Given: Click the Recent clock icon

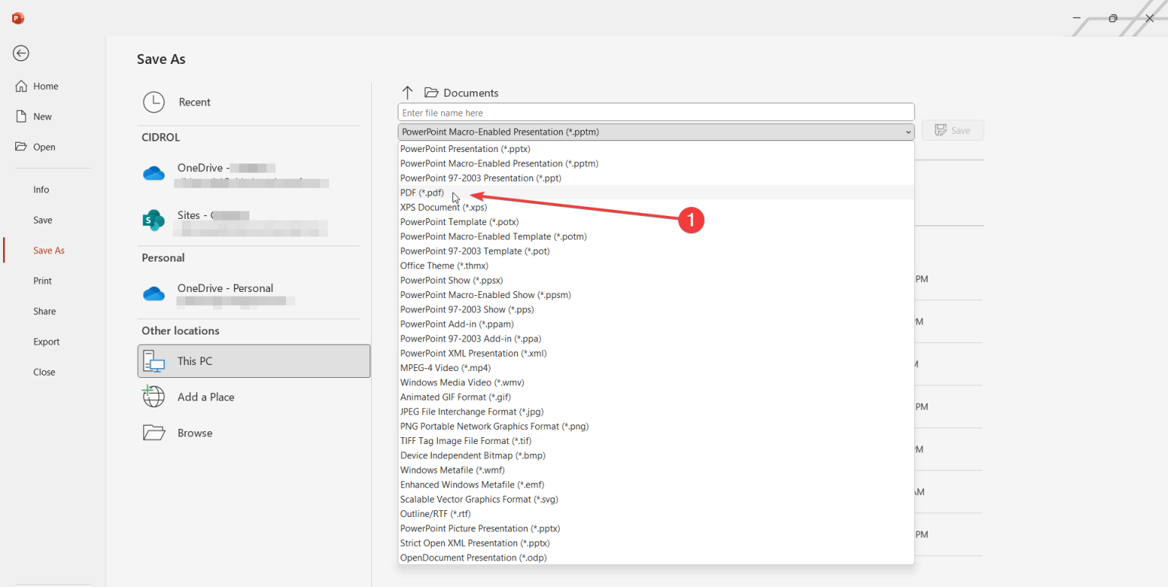Looking at the screenshot, I should [x=154, y=103].
